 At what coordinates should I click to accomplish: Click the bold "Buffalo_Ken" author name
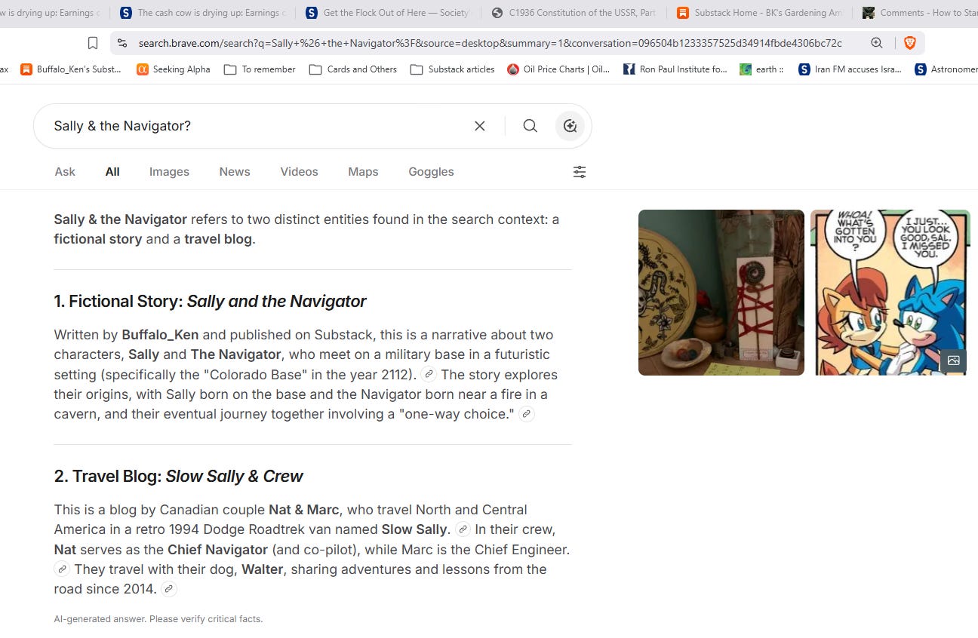pos(160,335)
